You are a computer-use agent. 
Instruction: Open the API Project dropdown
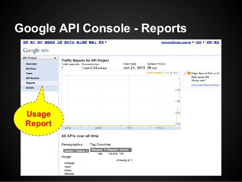click(x=39, y=58)
